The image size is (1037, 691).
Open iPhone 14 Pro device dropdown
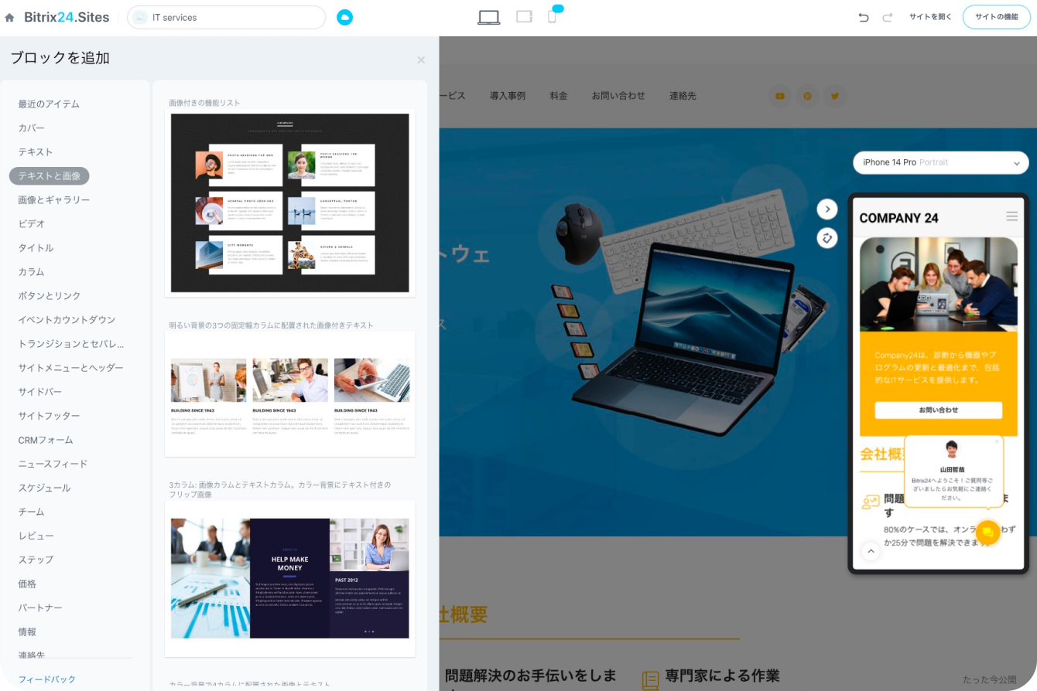click(940, 162)
